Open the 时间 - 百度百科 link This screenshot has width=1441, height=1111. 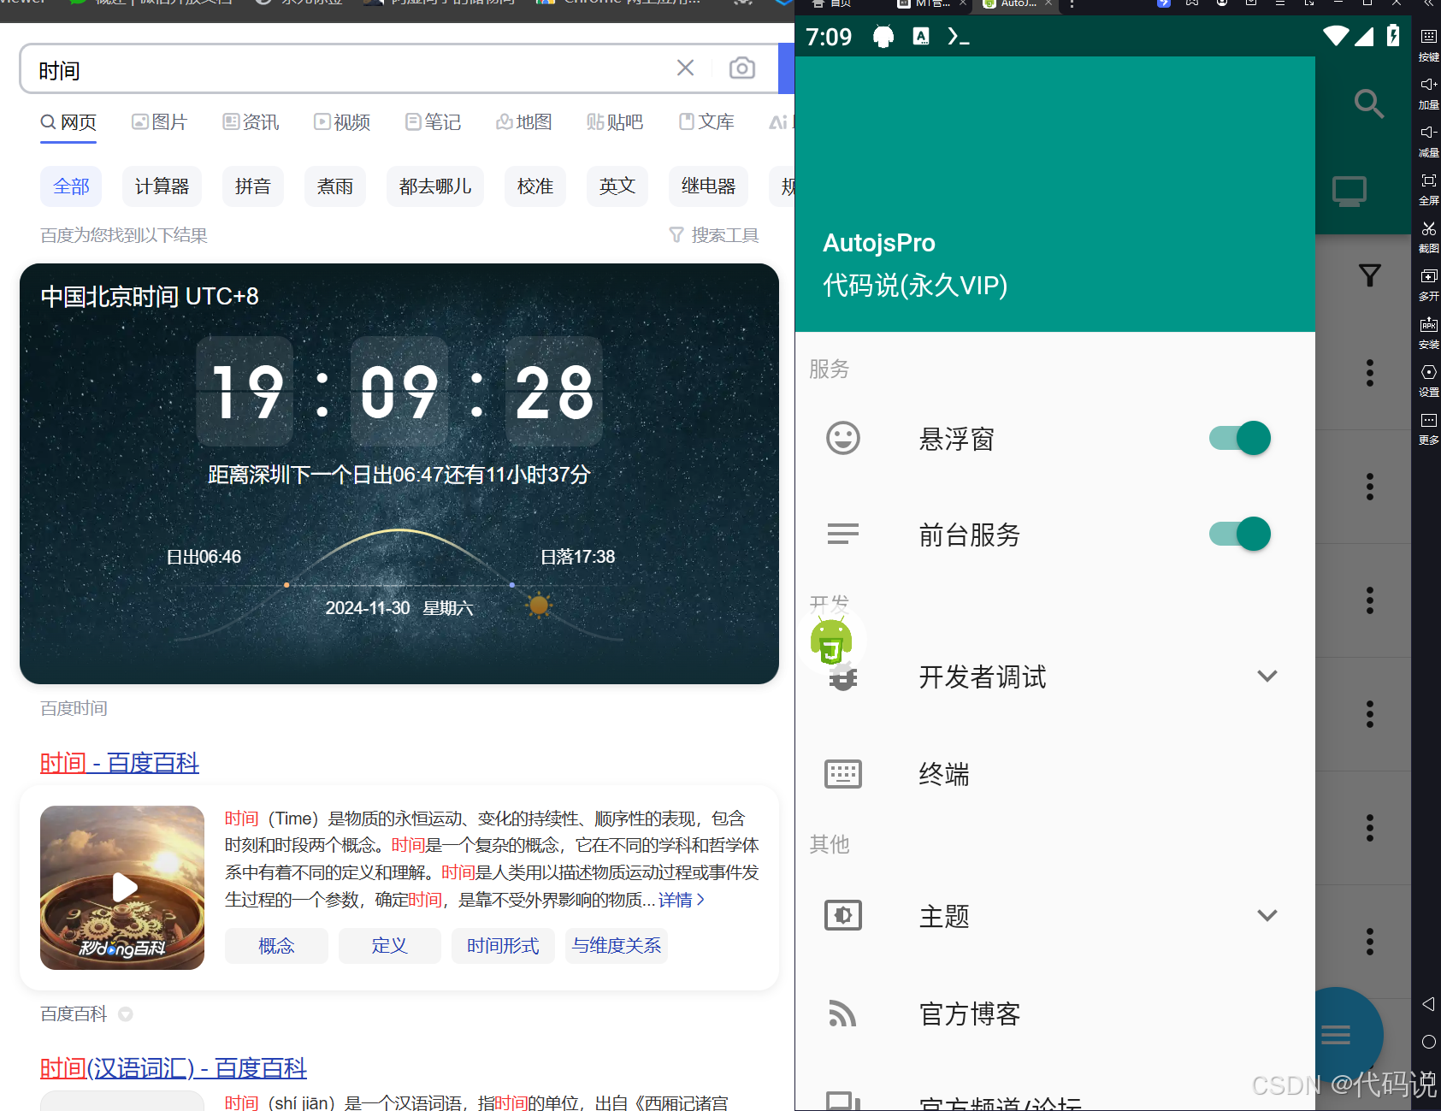(119, 762)
